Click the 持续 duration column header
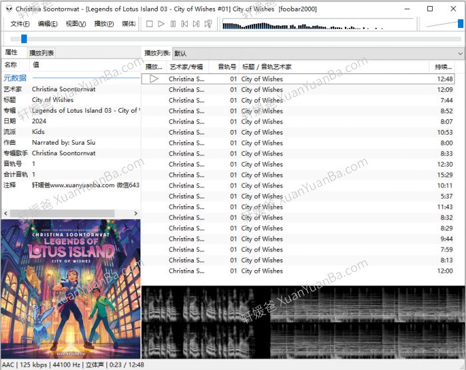The width and height of the screenshot is (466, 370). 443,67
